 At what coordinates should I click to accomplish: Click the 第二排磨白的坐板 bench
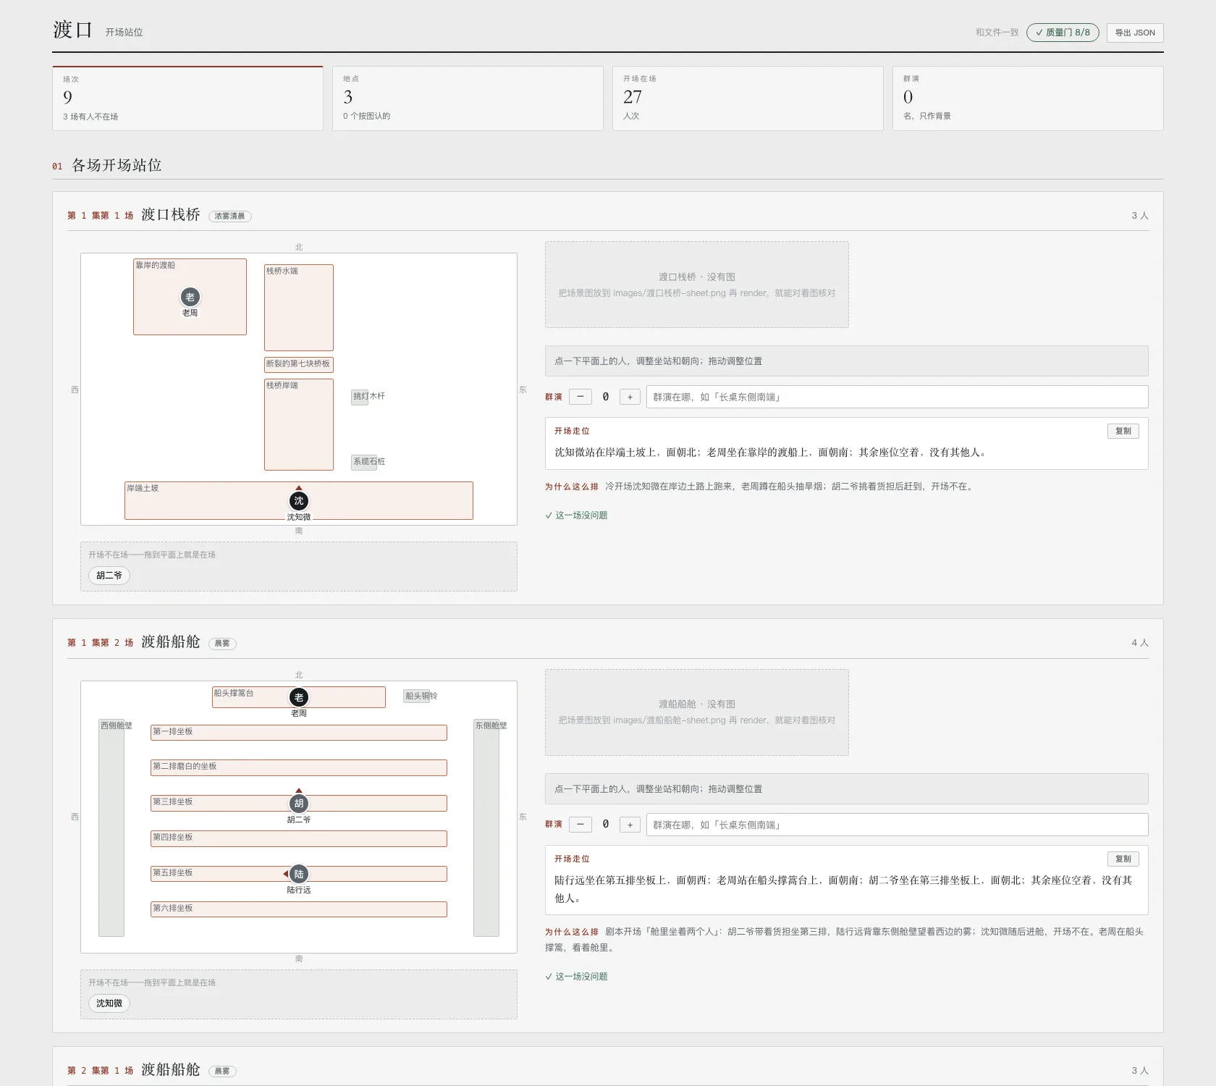tap(299, 767)
